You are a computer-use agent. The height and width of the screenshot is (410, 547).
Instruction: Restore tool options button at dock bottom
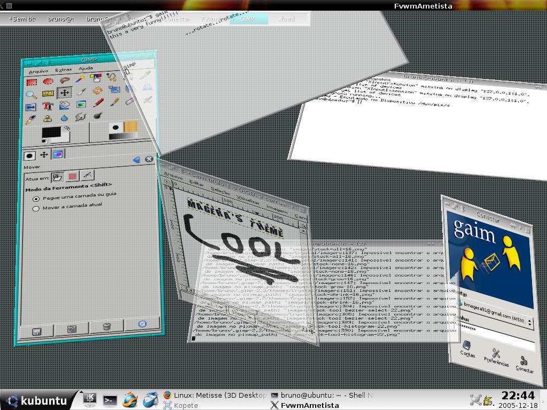pyautogui.click(x=72, y=328)
